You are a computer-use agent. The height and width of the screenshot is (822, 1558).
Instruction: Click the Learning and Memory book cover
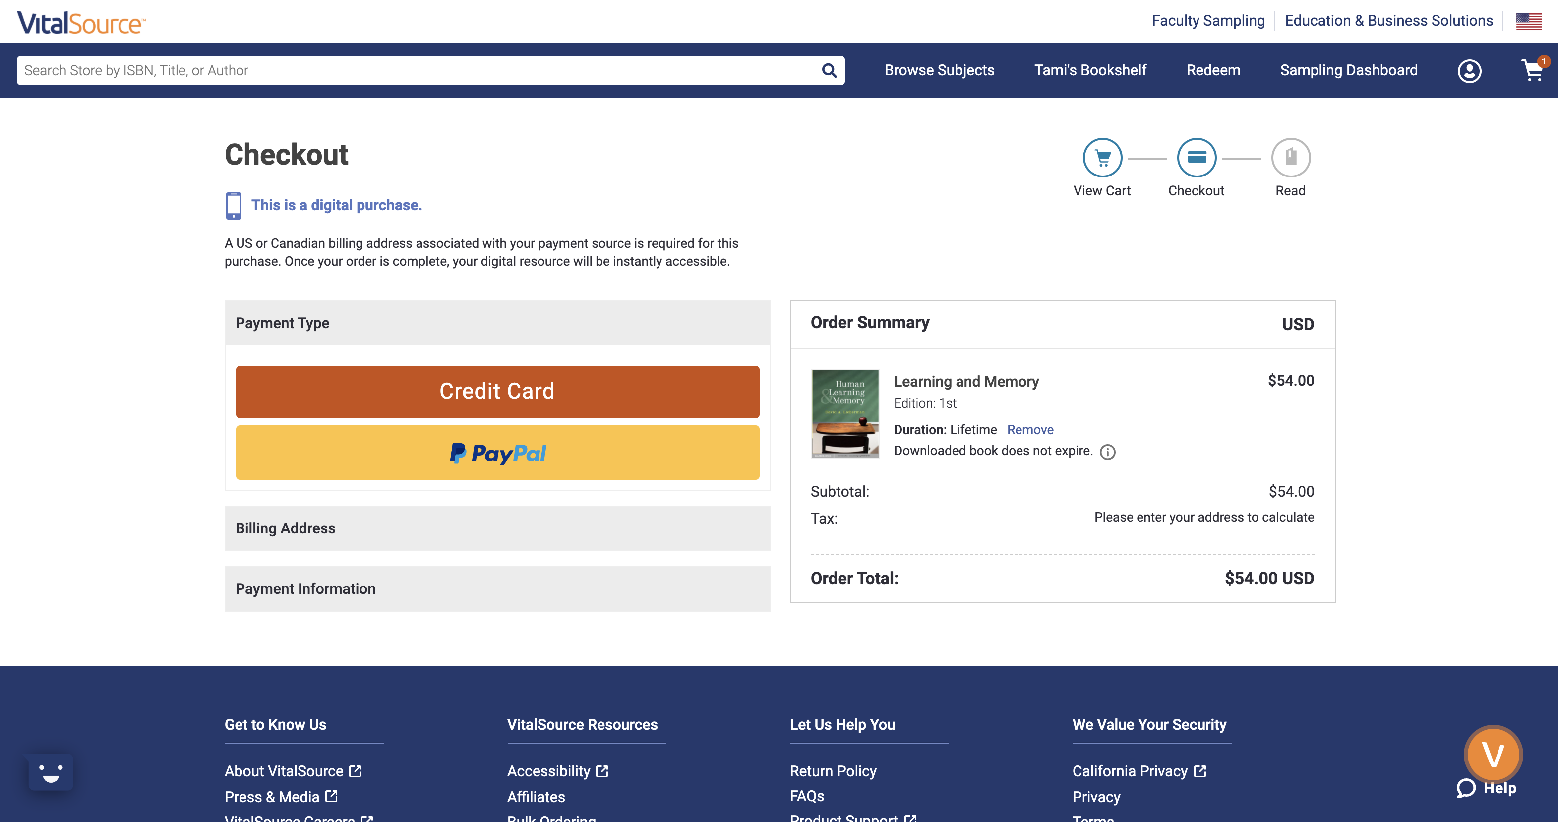click(845, 413)
